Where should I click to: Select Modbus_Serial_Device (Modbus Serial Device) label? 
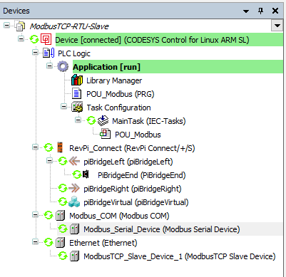(162, 229)
